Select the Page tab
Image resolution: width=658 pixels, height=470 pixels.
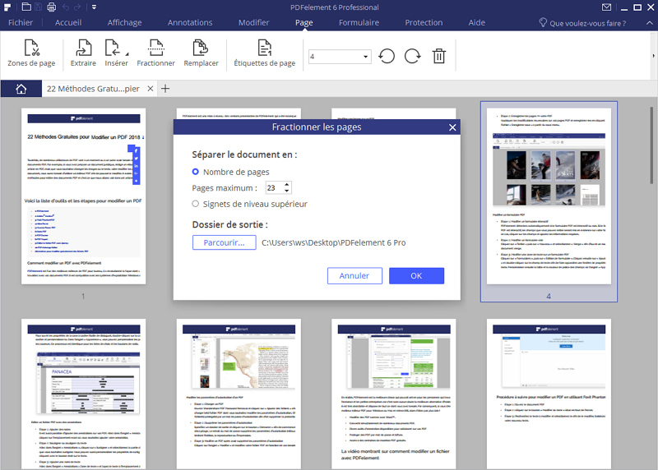pyautogui.click(x=304, y=23)
